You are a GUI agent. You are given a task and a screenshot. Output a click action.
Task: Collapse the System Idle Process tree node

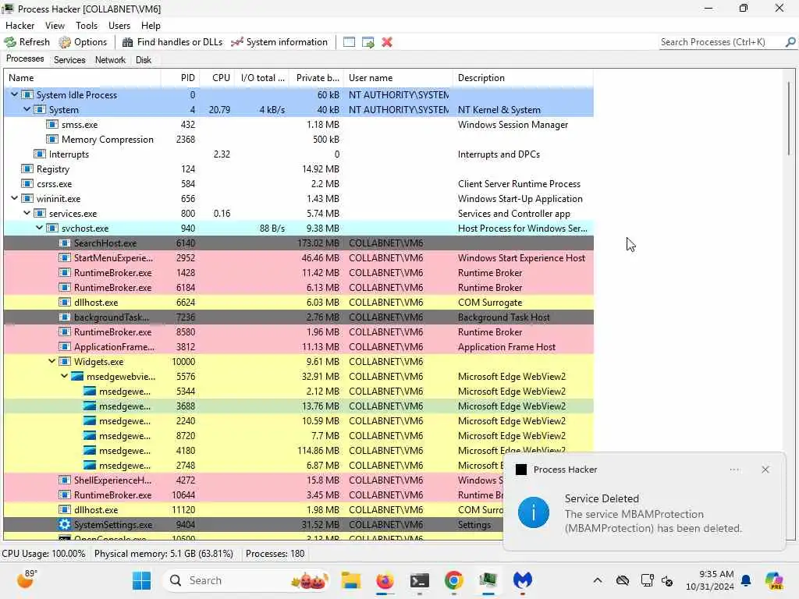14,94
